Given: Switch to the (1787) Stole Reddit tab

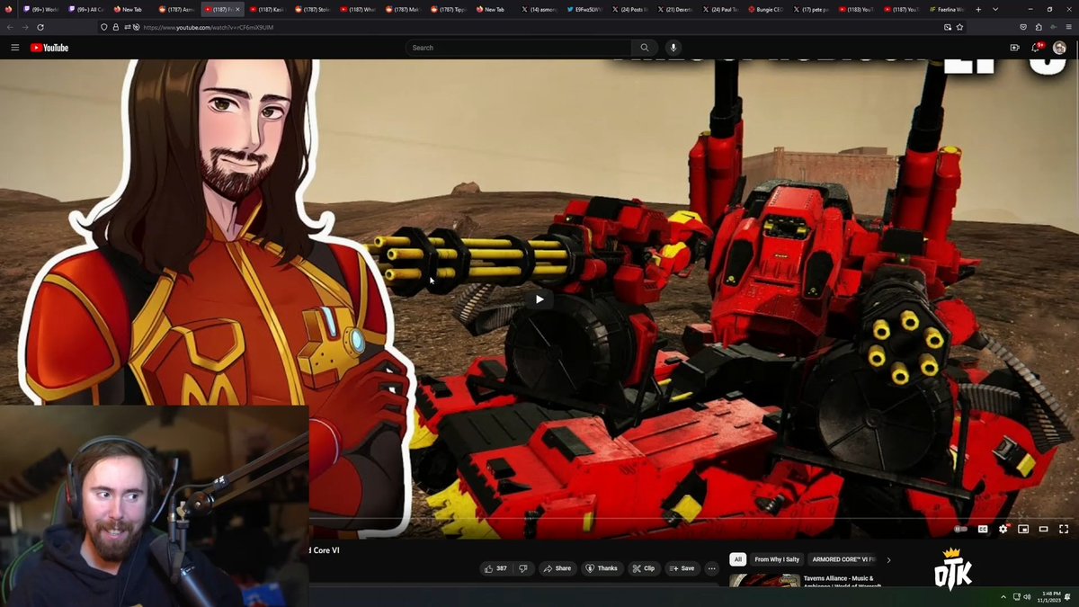Looking at the screenshot, I should pyautogui.click(x=312, y=9).
